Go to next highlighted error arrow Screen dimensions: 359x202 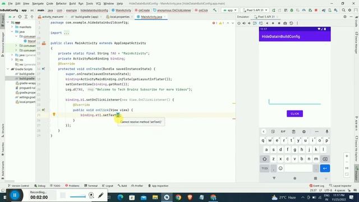coord(233,23)
